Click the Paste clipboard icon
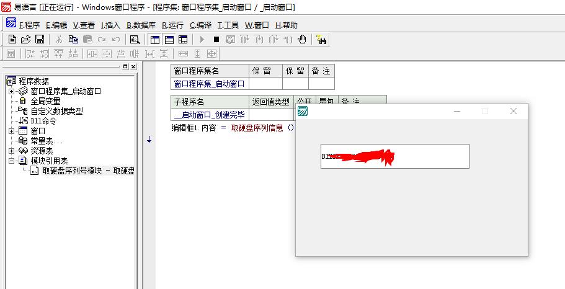The height and width of the screenshot is (289, 565). click(87, 39)
